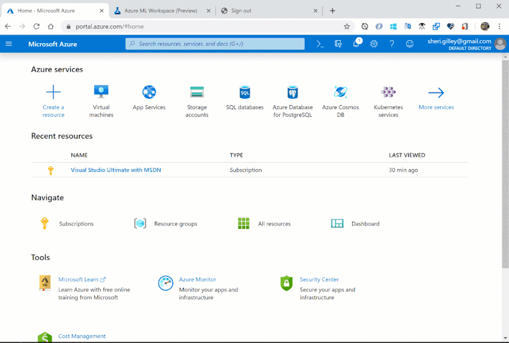This screenshot has height=343, width=509.
Task: Open SQL databases
Action: (x=245, y=93)
